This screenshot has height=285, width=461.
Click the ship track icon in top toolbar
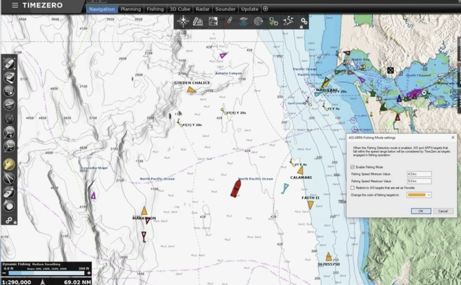[x=228, y=21]
